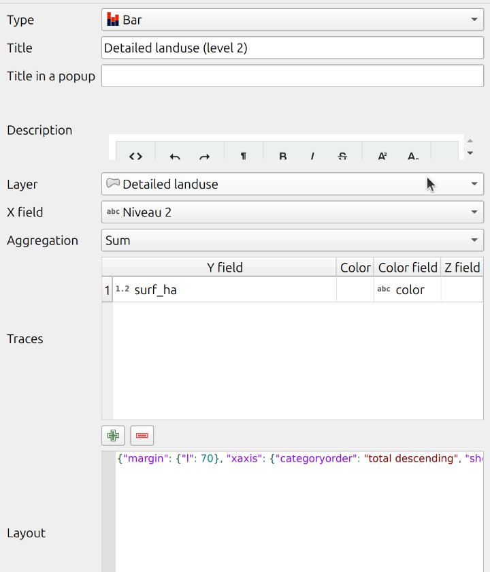This screenshot has width=490, height=572.
Task: Click the paragraph format icon in editor
Action: point(244,156)
